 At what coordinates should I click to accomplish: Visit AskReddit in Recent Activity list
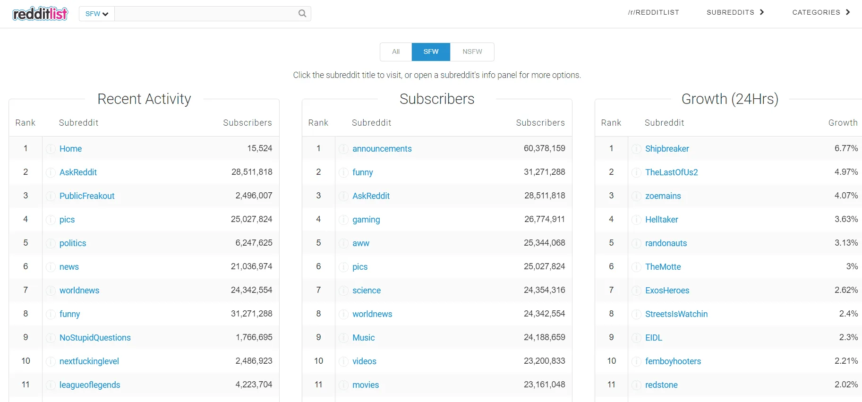[x=78, y=172]
